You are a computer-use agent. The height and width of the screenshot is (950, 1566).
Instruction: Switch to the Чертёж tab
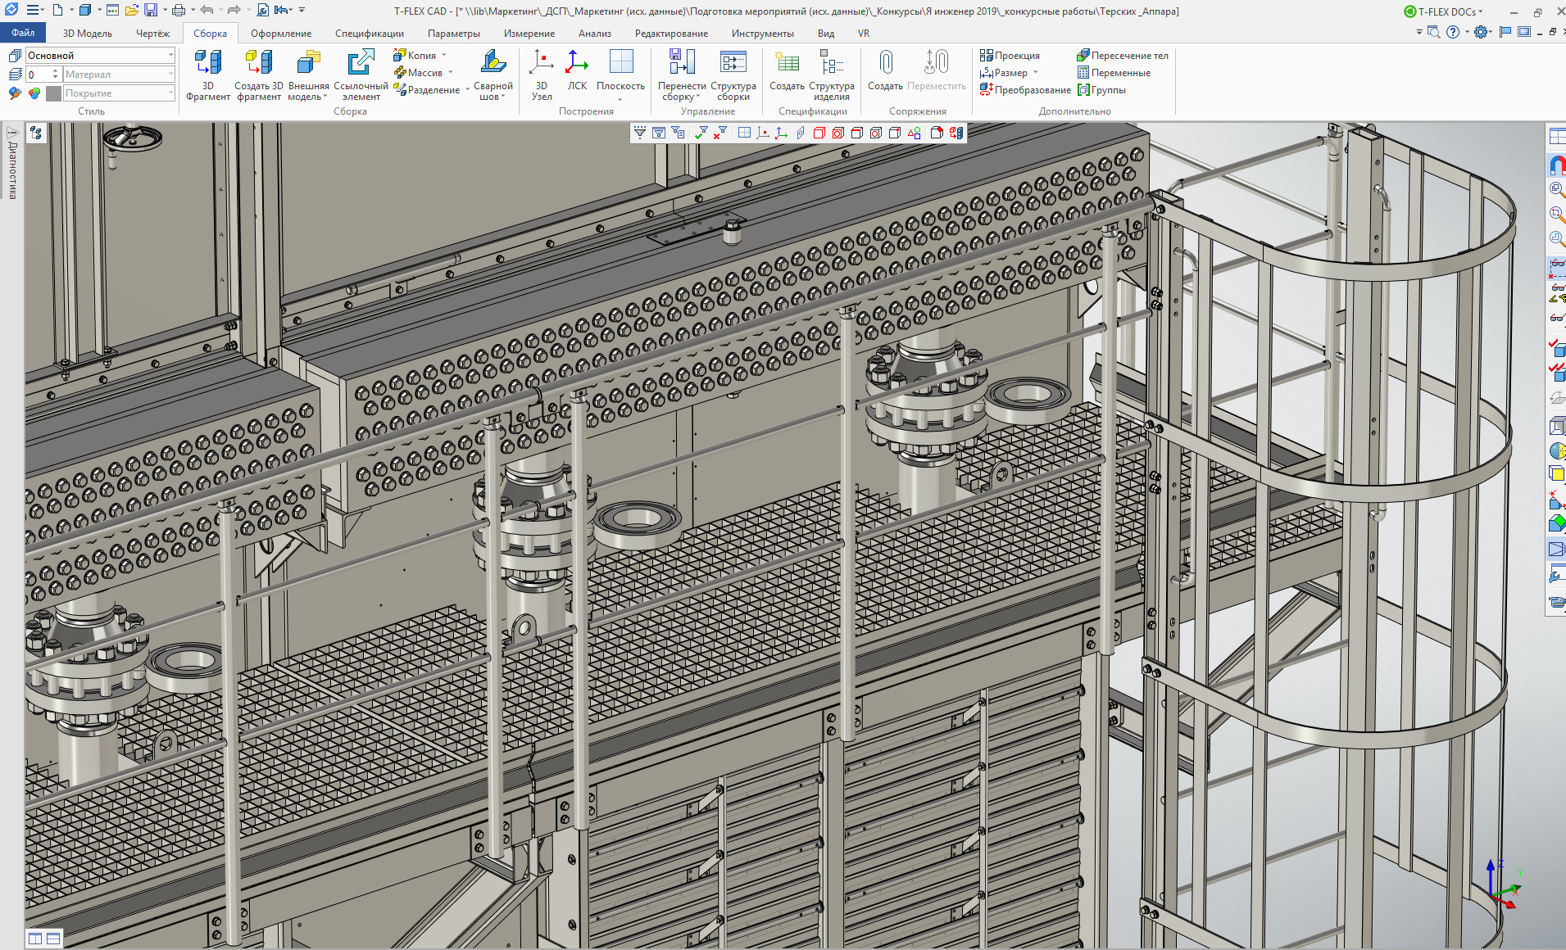tap(152, 34)
